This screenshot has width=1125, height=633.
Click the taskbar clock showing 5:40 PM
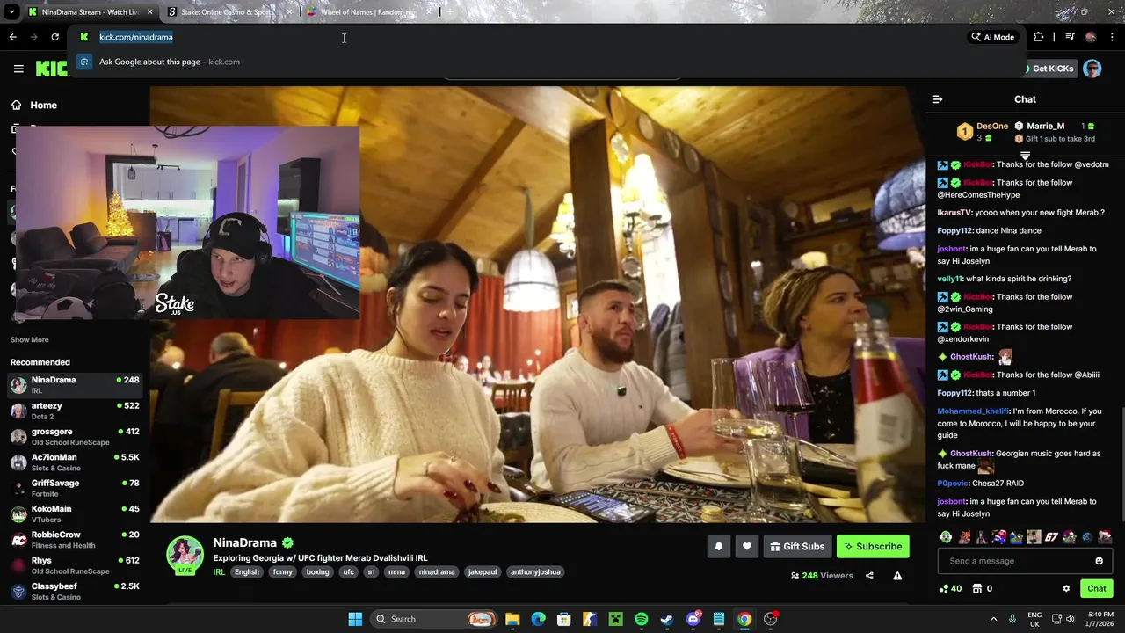point(1100,619)
